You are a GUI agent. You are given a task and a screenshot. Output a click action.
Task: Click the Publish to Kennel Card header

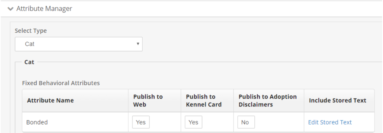coord(203,101)
